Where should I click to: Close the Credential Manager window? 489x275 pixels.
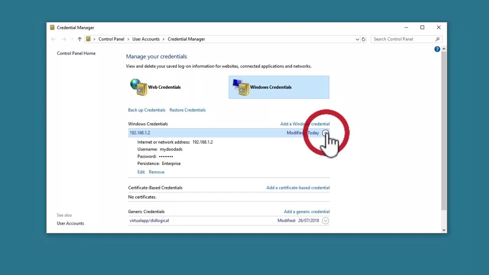click(x=439, y=27)
